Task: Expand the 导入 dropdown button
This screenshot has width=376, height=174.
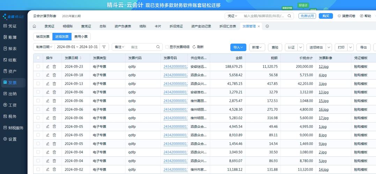Action: point(238,47)
